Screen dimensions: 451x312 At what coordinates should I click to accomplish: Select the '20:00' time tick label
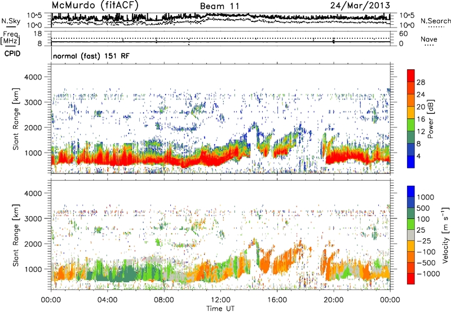click(333, 300)
